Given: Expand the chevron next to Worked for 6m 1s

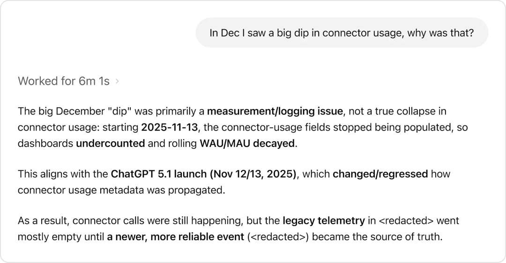Looking at the screenshot, I should [117, 81].
